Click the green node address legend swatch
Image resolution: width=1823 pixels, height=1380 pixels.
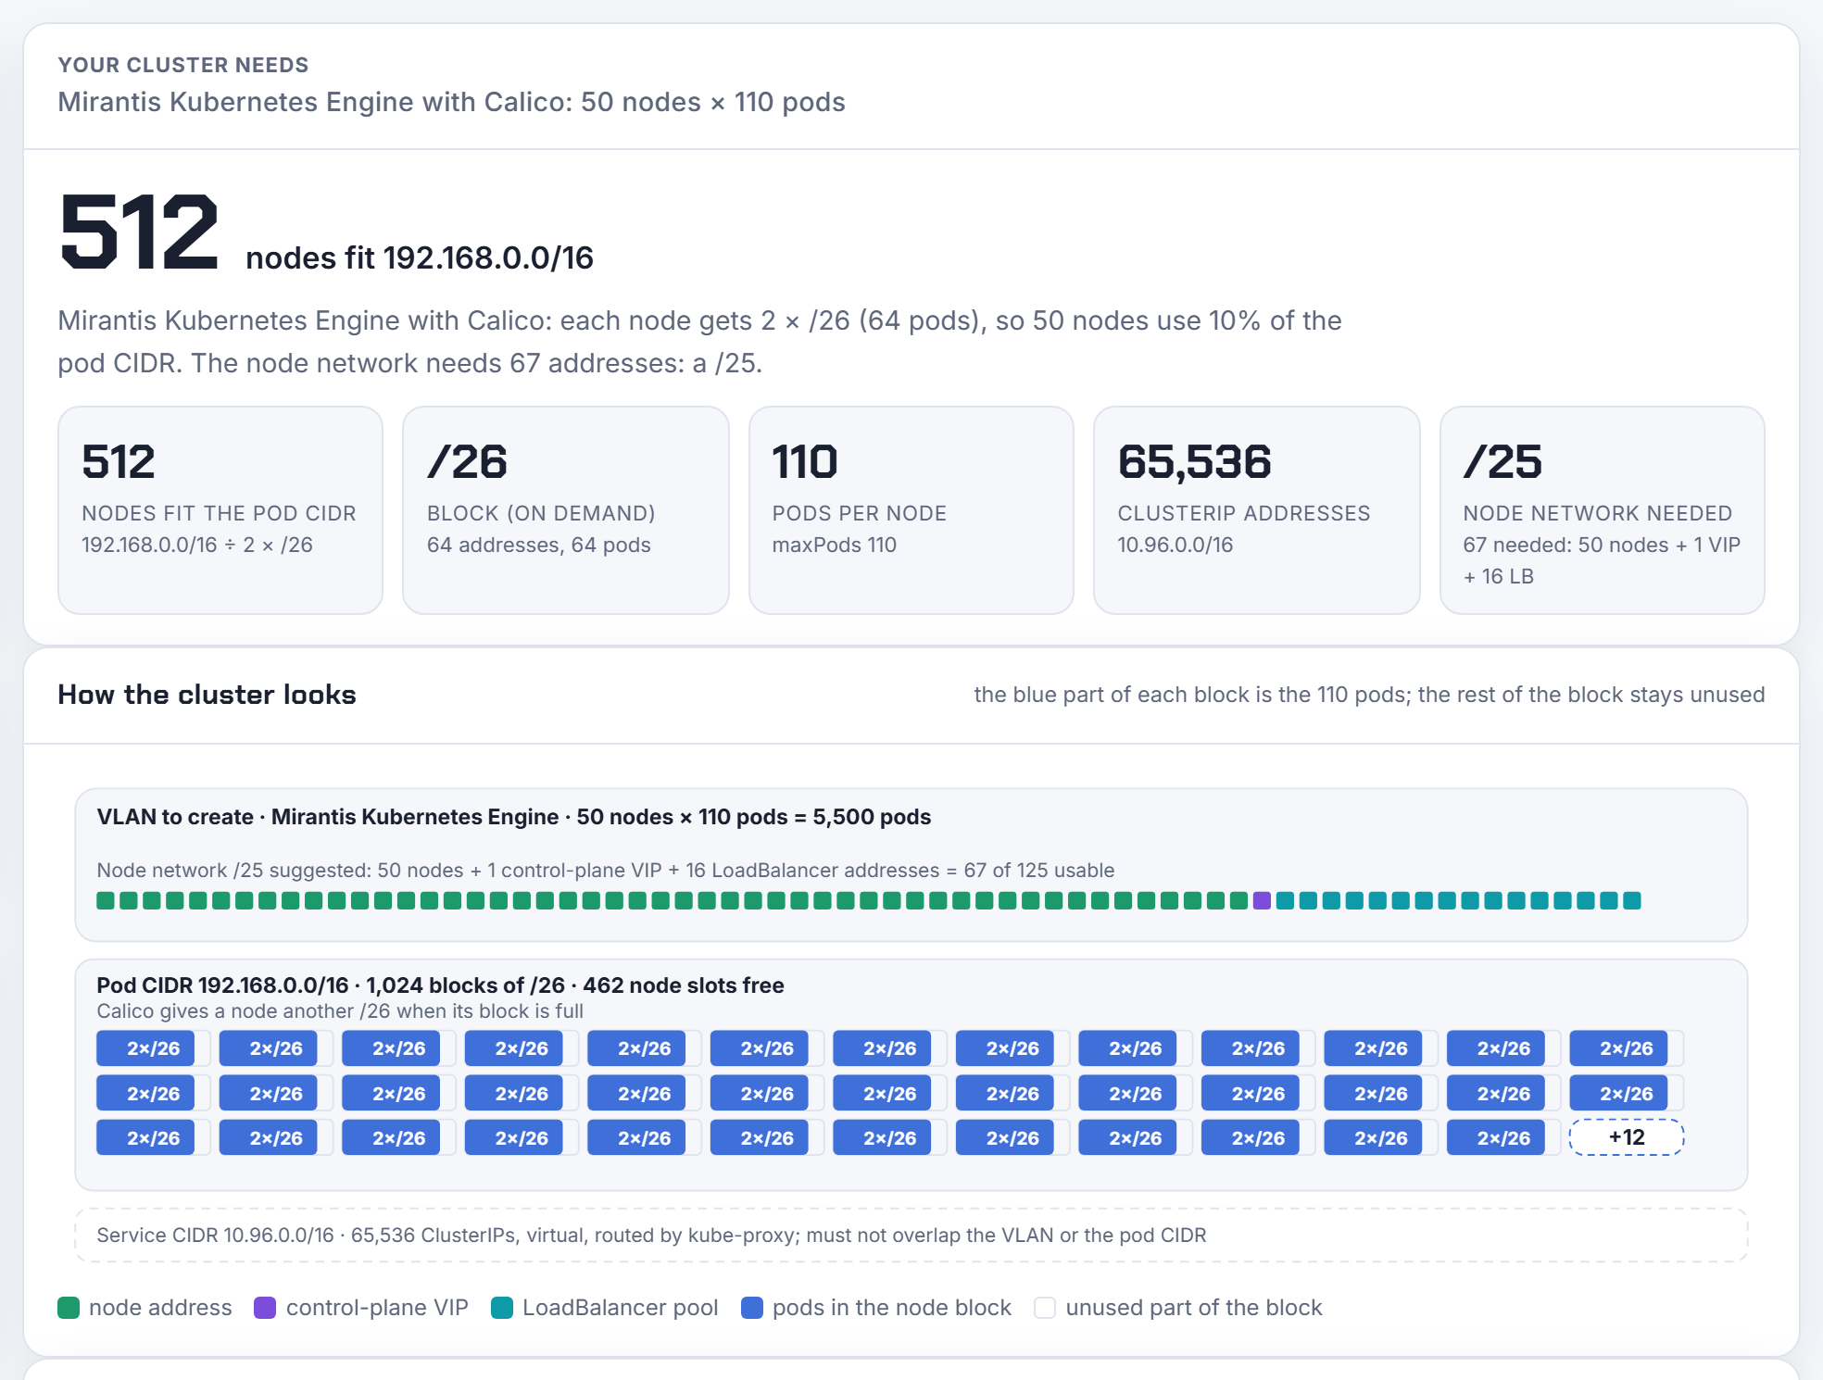tap(69, 1308)
